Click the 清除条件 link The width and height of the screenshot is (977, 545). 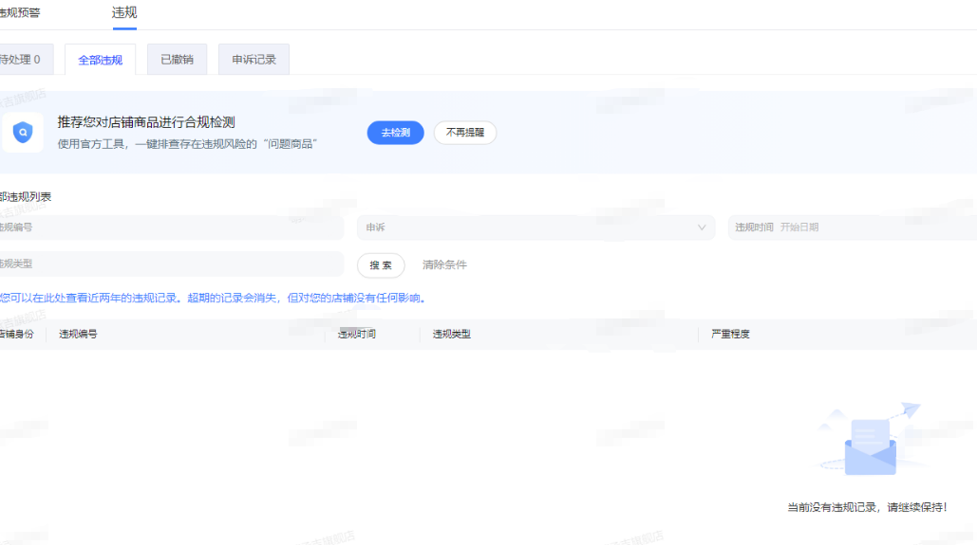pos(444,265)
